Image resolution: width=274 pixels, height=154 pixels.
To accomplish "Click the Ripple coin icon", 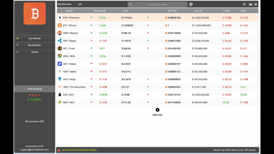I will [x=60, y=41].
